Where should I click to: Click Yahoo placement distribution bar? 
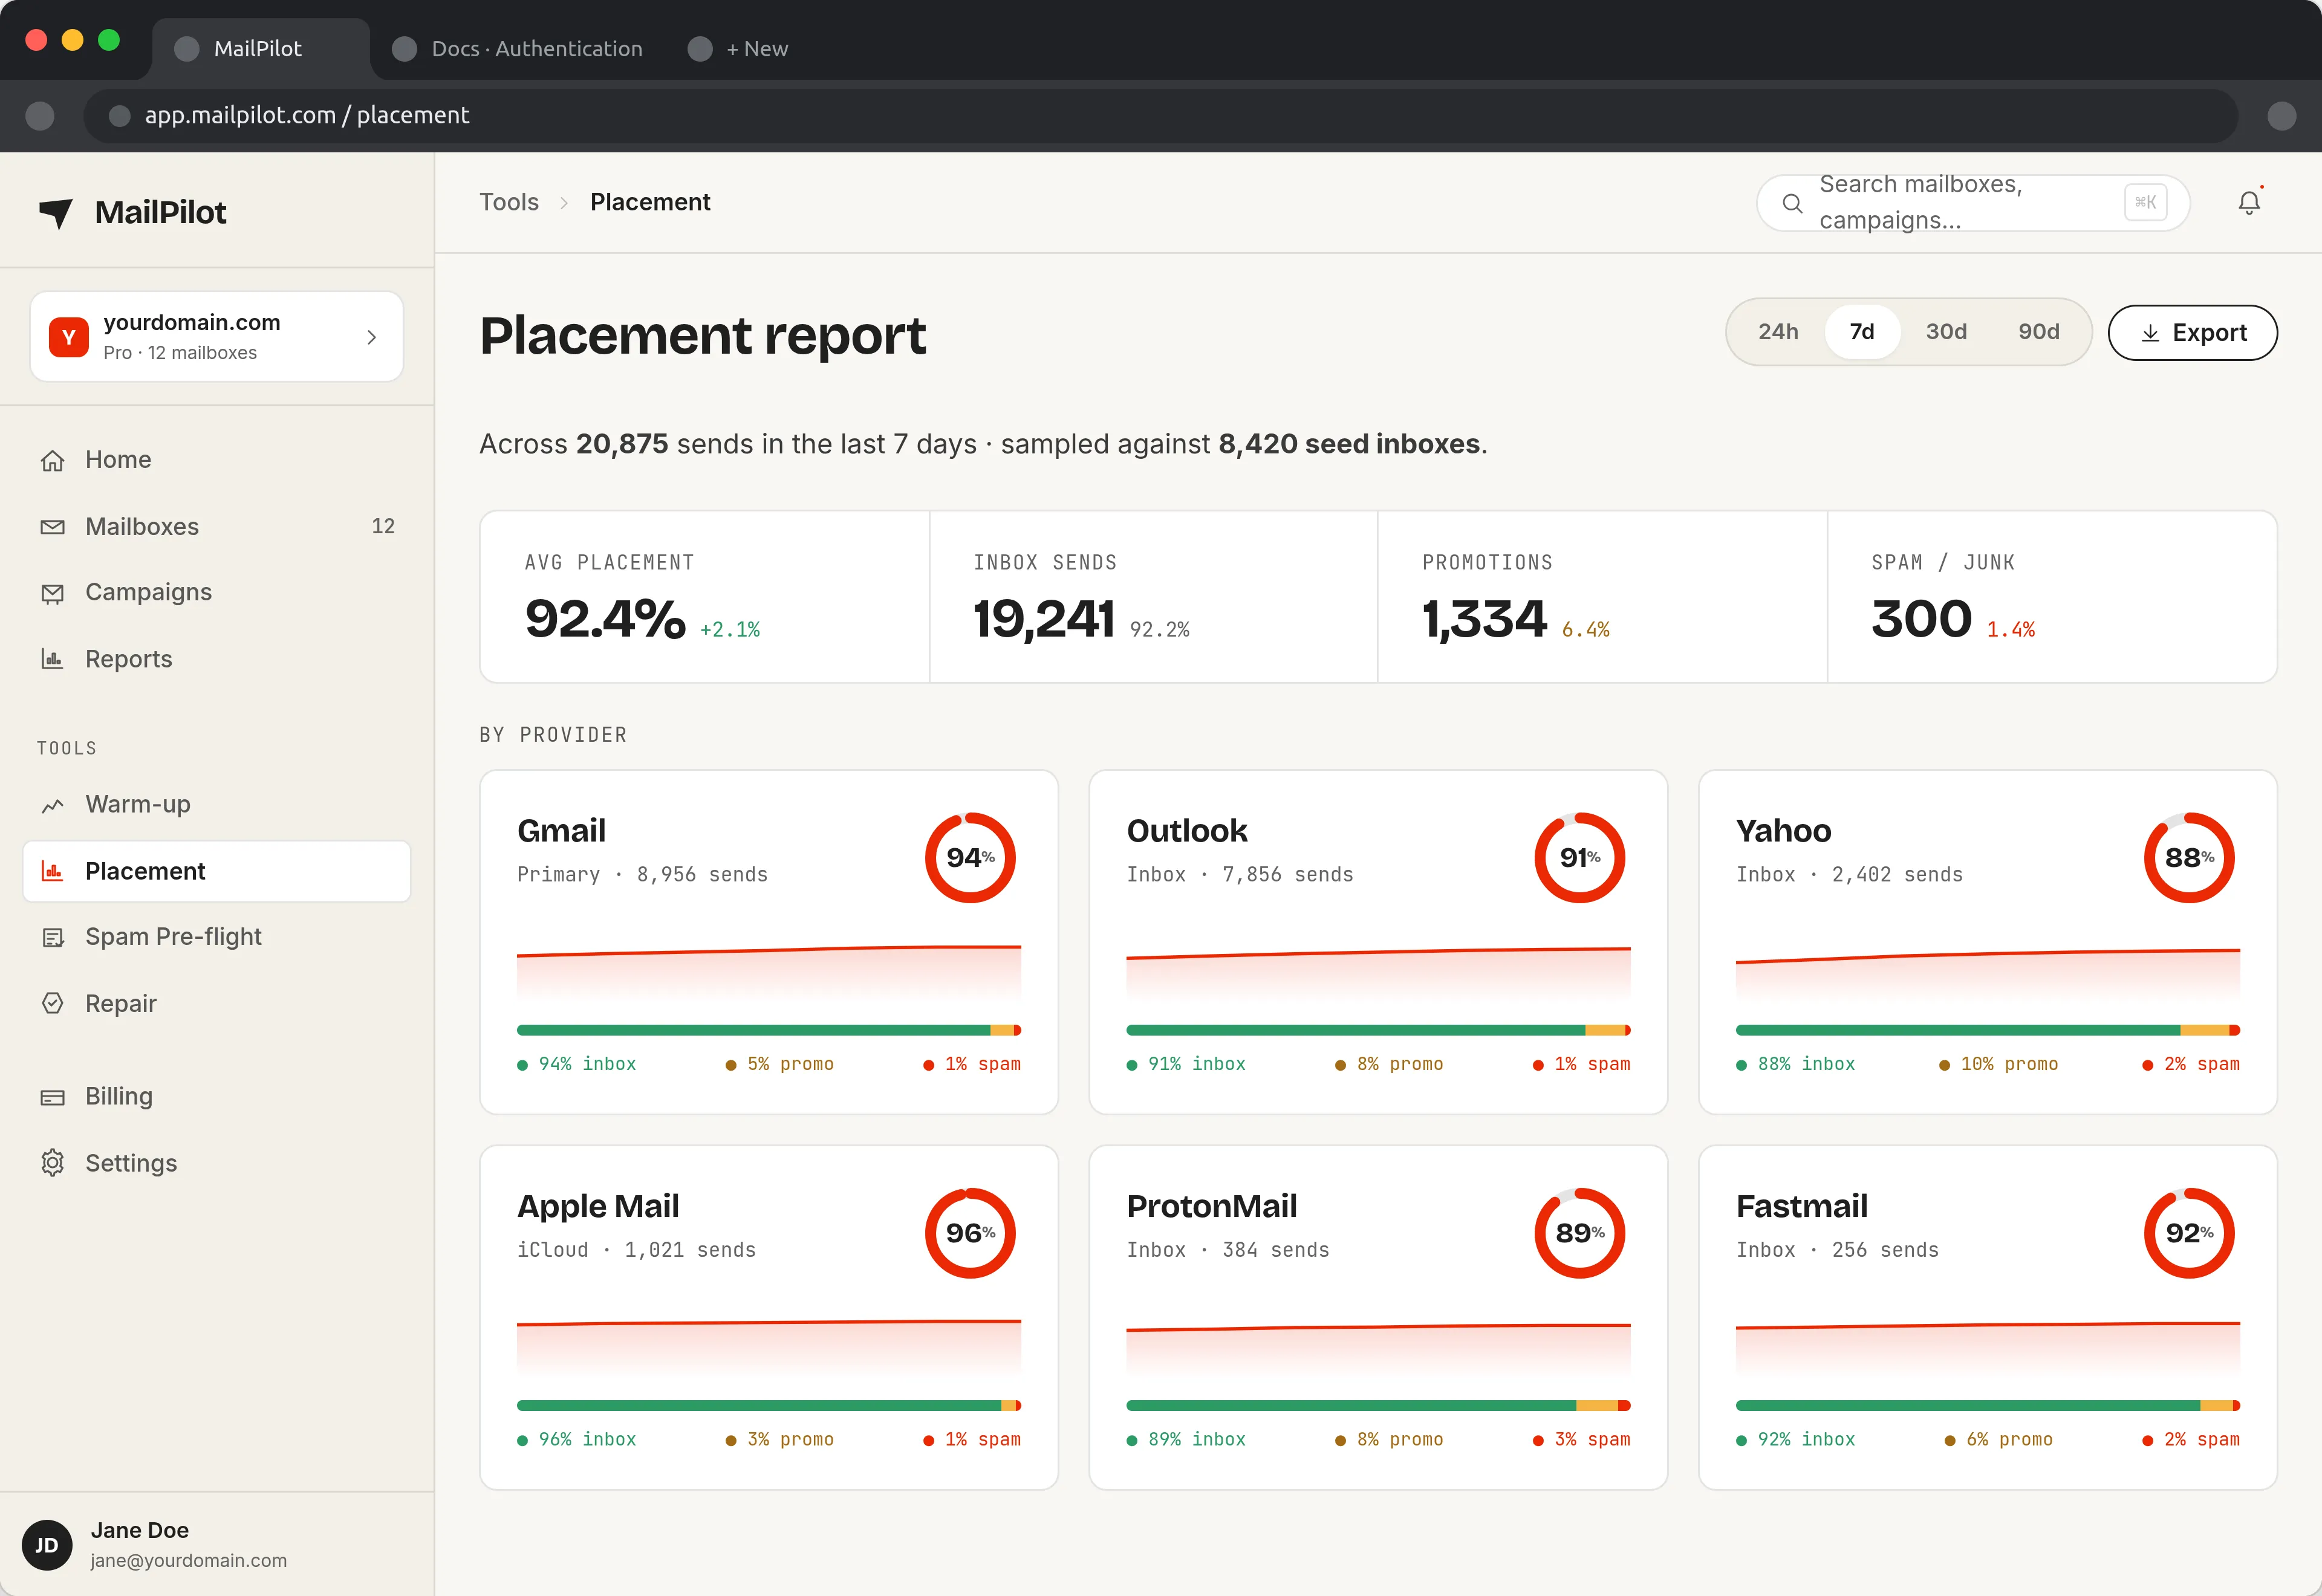coord(1987,1030)
